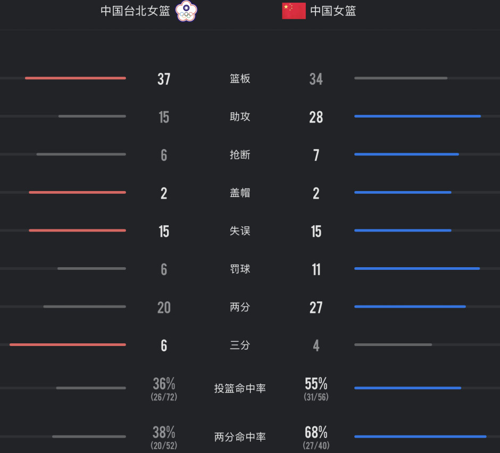Click the red rebounds bar for Chinese Taipei

pos(76,78)
